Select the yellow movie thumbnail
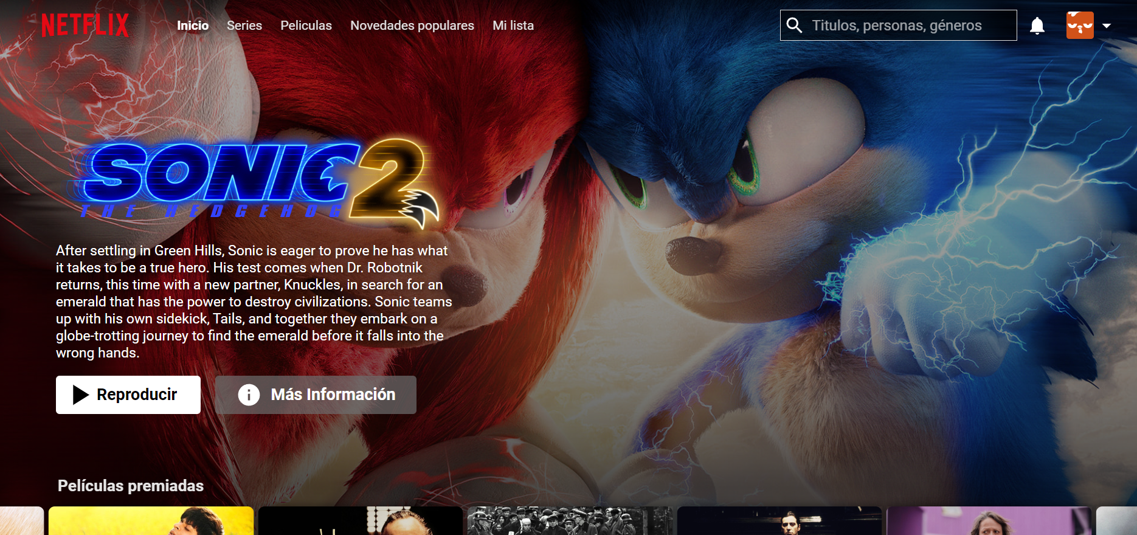 point(151,521)
